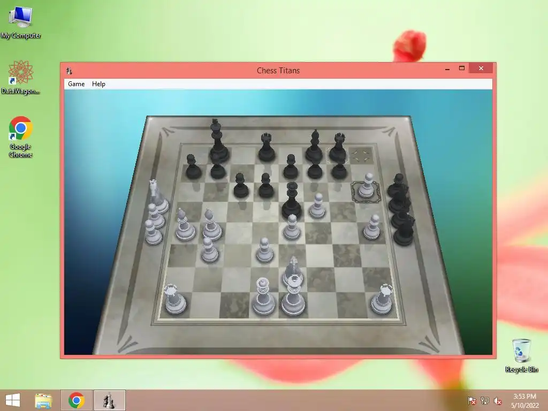The height and width of the screenshot is (411, 548).
Task: Select the white pawn below the two bishops
Action: tap(210, 249)
